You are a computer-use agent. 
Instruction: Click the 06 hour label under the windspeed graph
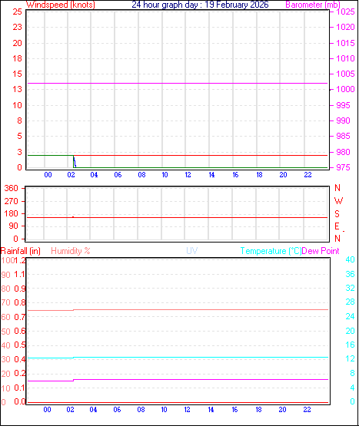[x=118, y=175]
